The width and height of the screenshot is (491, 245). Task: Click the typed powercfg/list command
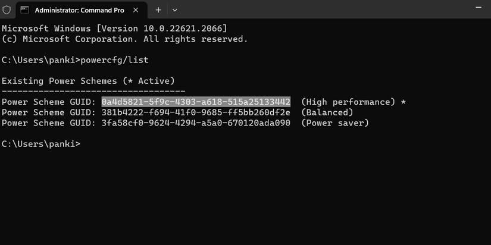pos(115,59)
